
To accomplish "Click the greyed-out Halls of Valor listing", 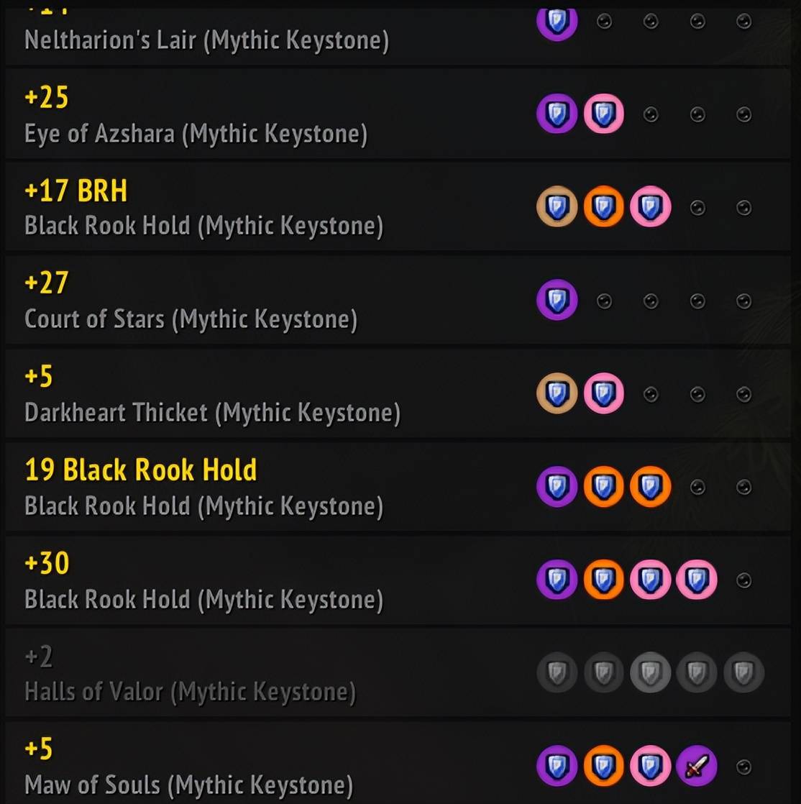I will [x=190, y=692].
